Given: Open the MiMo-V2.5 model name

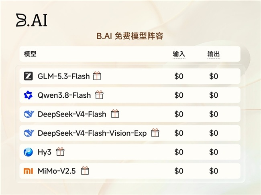Looking at the screenshot, I should click(57, 171).
